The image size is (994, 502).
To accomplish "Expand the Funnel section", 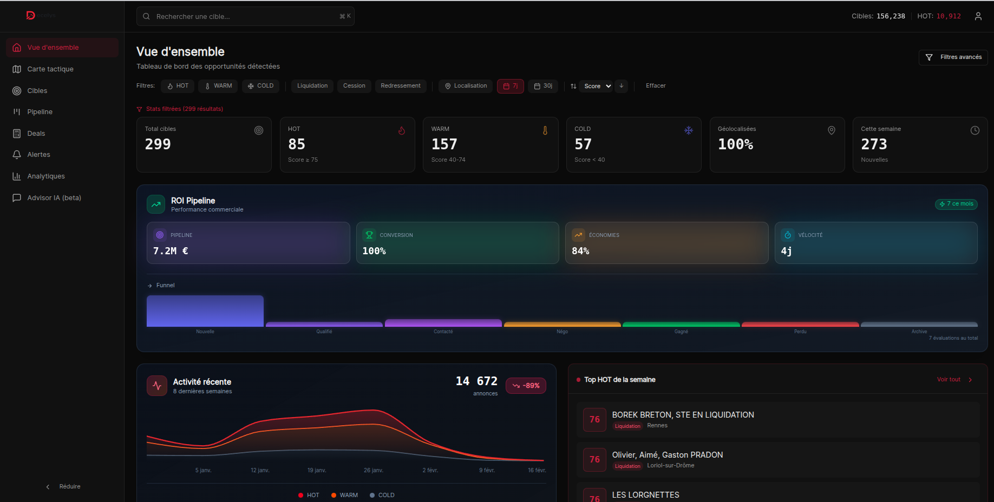I will (161, 285).
